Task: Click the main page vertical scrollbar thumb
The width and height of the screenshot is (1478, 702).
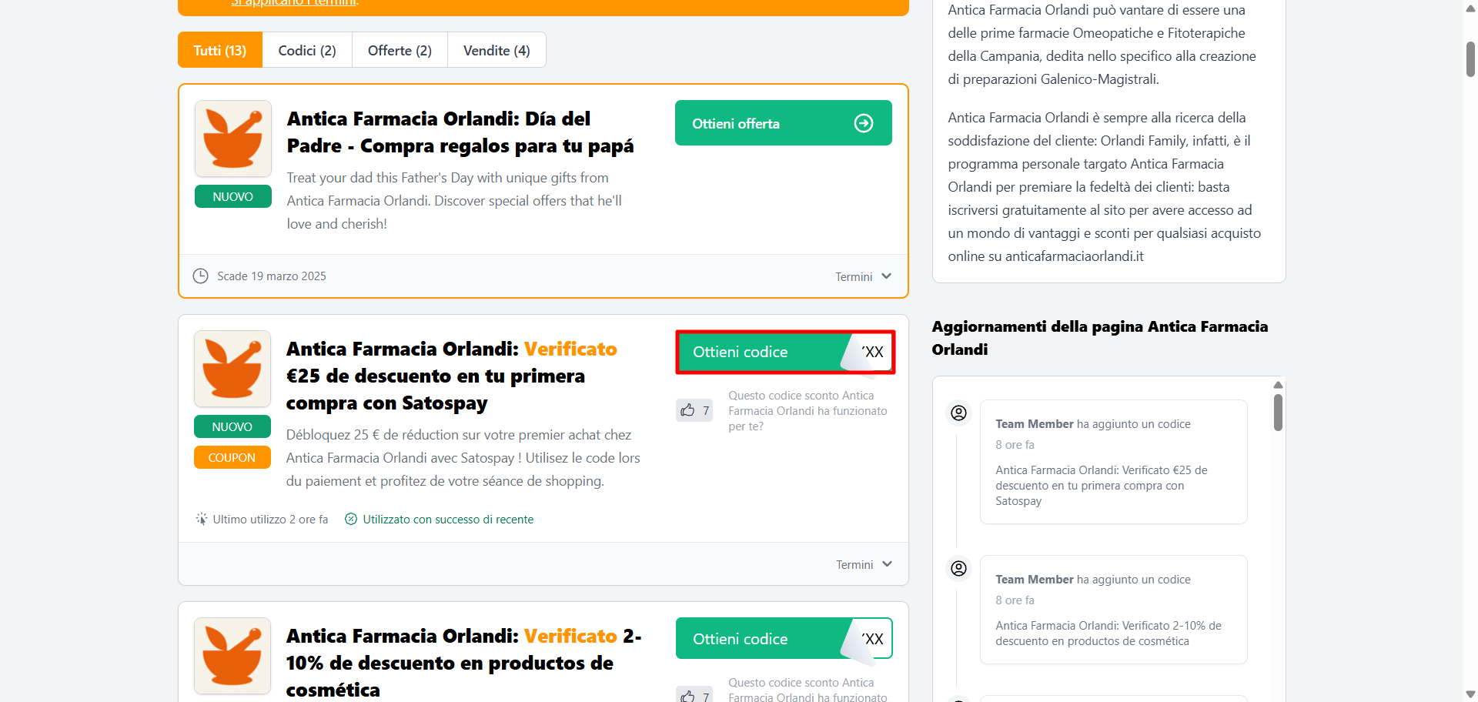Action: coord(1470,59)
